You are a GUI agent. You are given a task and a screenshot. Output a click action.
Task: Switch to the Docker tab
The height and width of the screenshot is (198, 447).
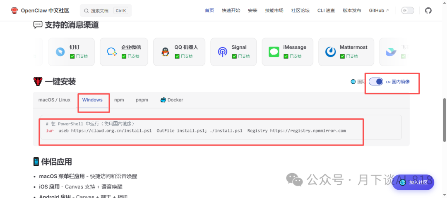172,100
